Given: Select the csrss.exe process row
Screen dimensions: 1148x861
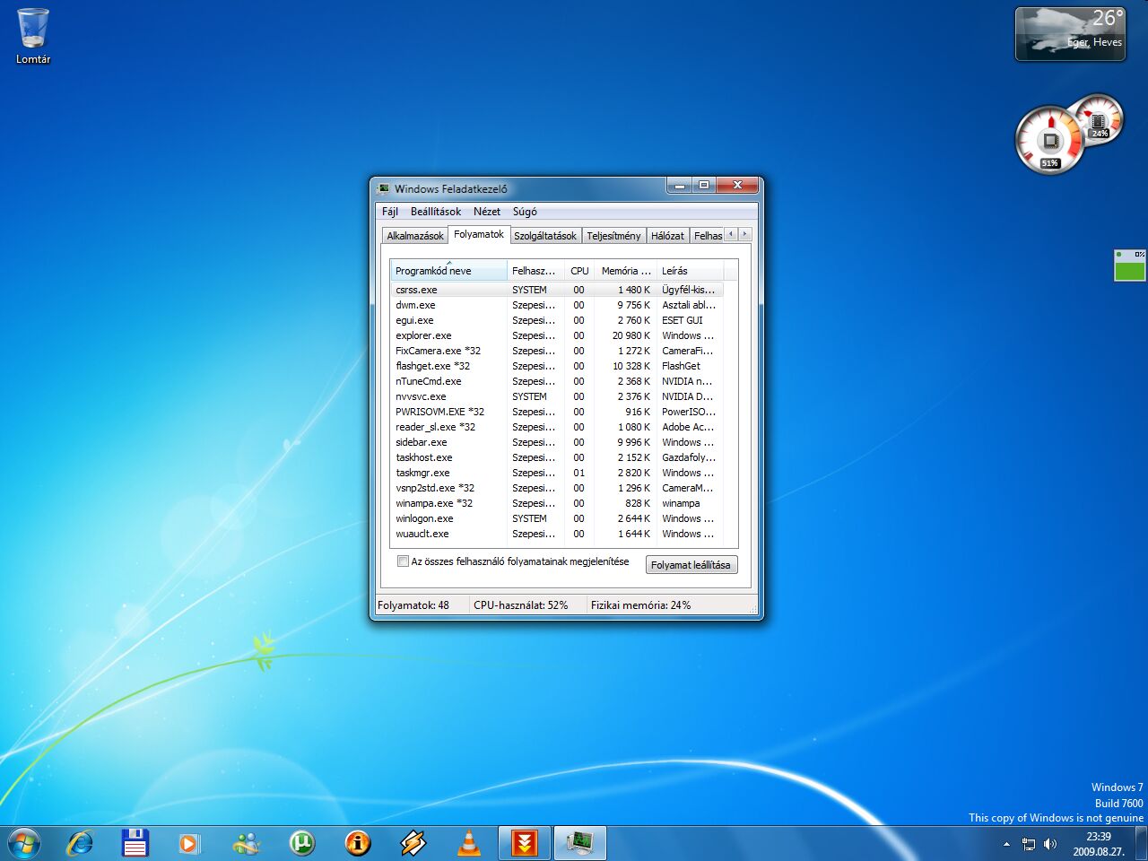Looking at the screenshot, I should 557,290.
